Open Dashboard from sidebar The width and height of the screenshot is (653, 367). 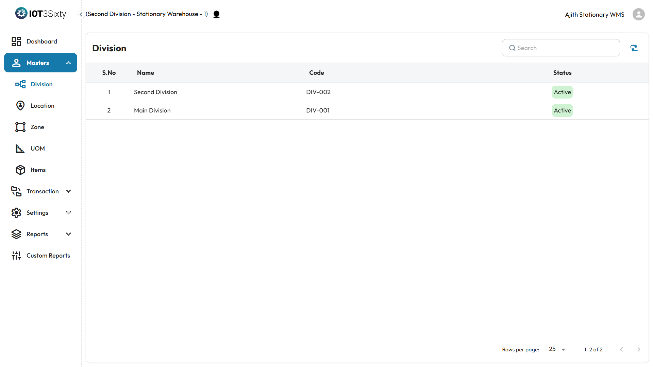41,41
